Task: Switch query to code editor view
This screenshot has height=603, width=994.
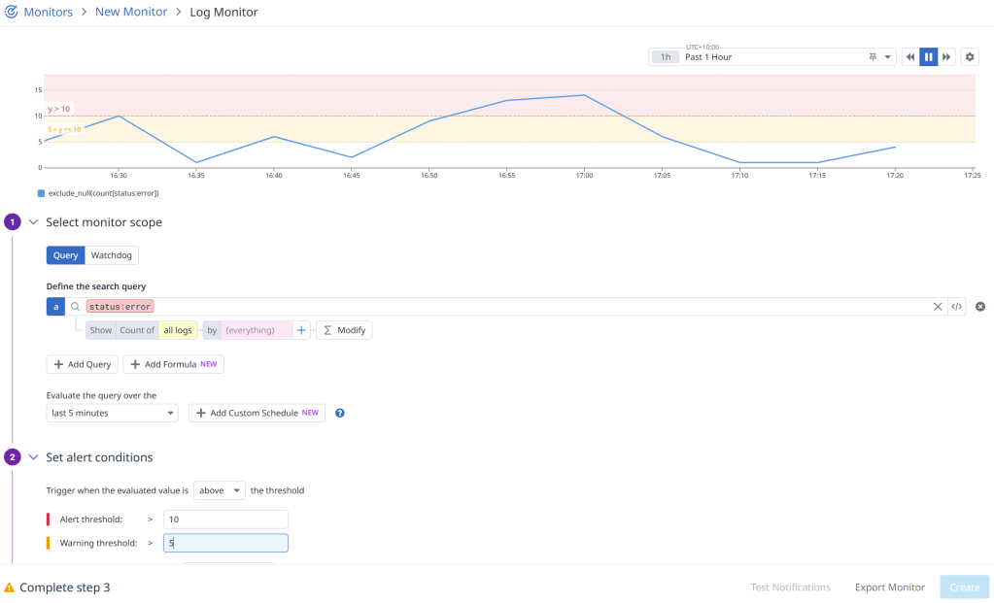Action: 957,307
